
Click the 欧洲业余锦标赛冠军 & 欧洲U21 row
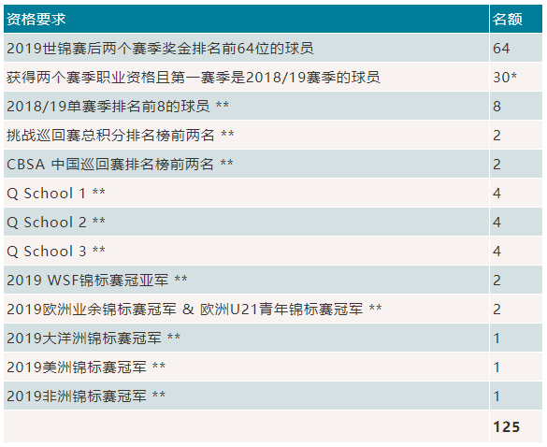click(x=273, y=309)
